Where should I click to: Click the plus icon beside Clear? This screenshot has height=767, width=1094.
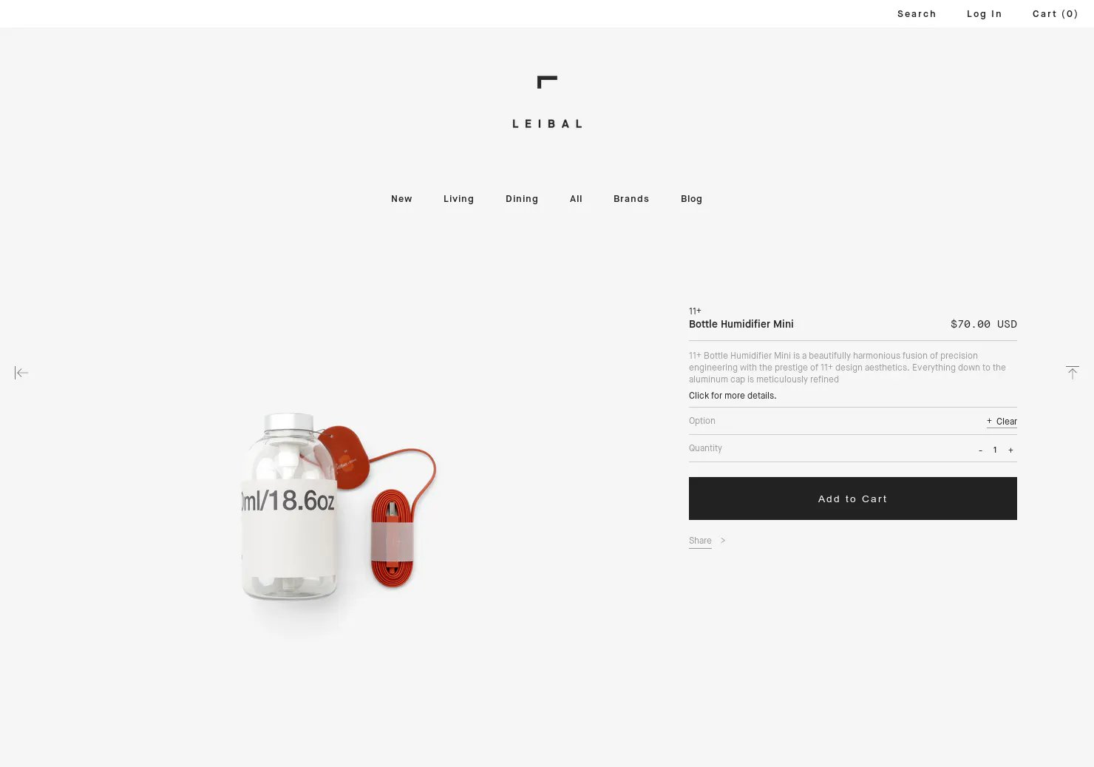click(989, 421)
